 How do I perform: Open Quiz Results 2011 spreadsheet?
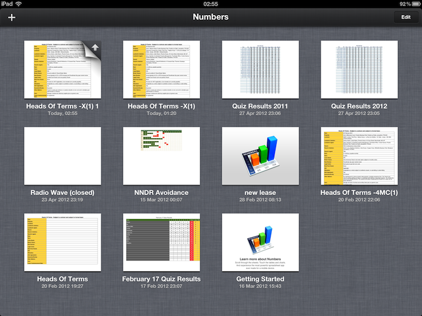(x=260, y=70)
